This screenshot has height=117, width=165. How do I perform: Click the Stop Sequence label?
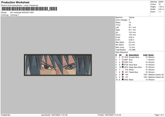point(122,52)
